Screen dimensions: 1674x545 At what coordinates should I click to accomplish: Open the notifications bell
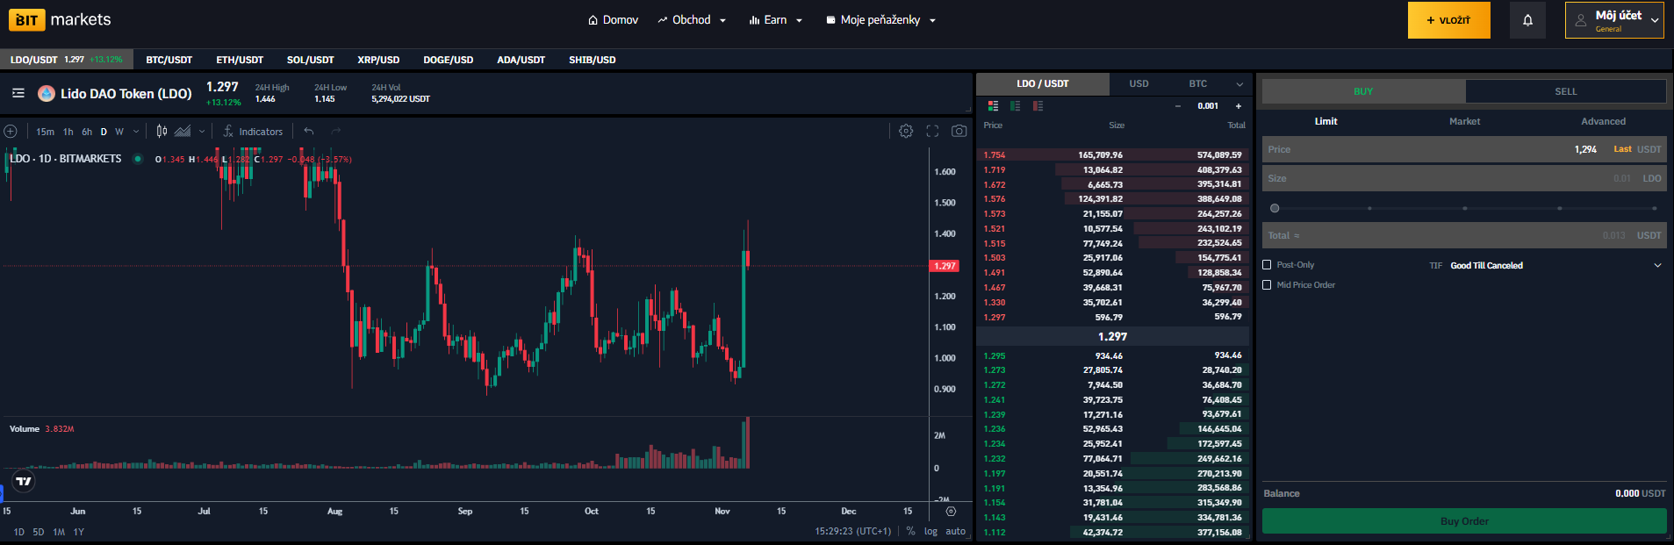pos(1527,20)
